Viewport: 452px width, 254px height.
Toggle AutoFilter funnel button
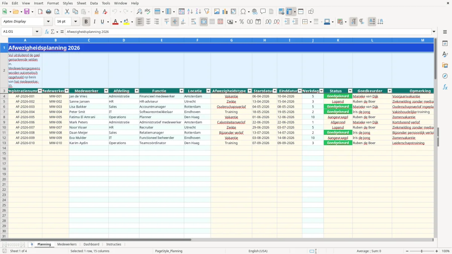(x=206, y=12)
